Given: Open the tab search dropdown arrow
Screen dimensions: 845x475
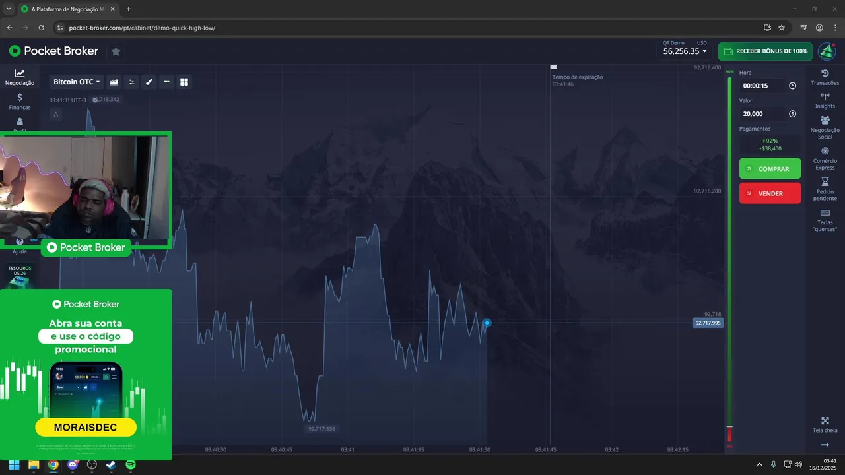Looking at the screenshot, I should click(x=9, y=9).
